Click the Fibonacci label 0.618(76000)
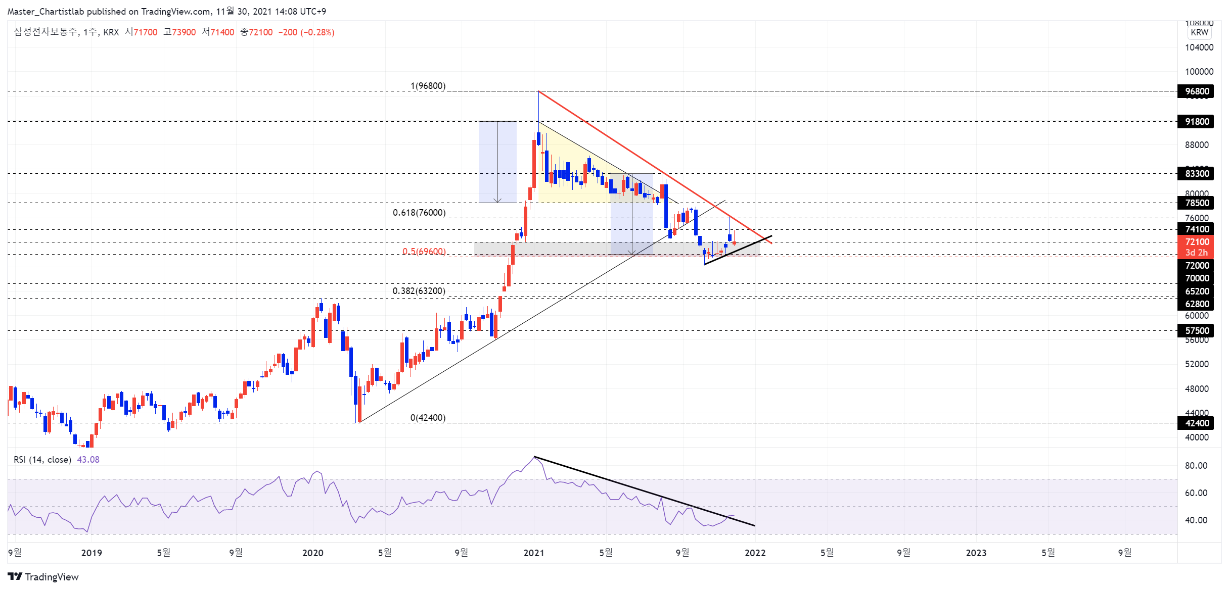This screenshot has width=1229, height=590. click(419, 213)
